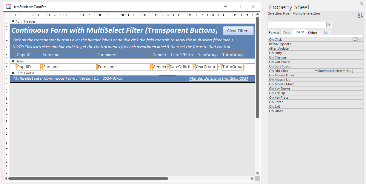
Task: Select the Forename header label
Action: click(123, 55)
